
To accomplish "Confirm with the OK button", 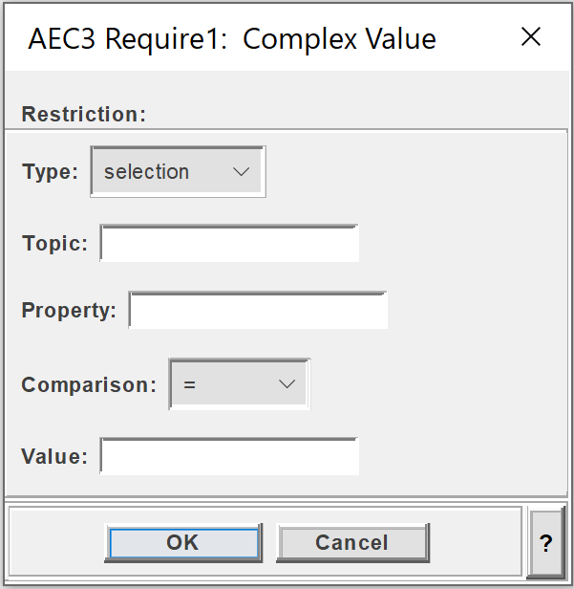I will point(183,543).
